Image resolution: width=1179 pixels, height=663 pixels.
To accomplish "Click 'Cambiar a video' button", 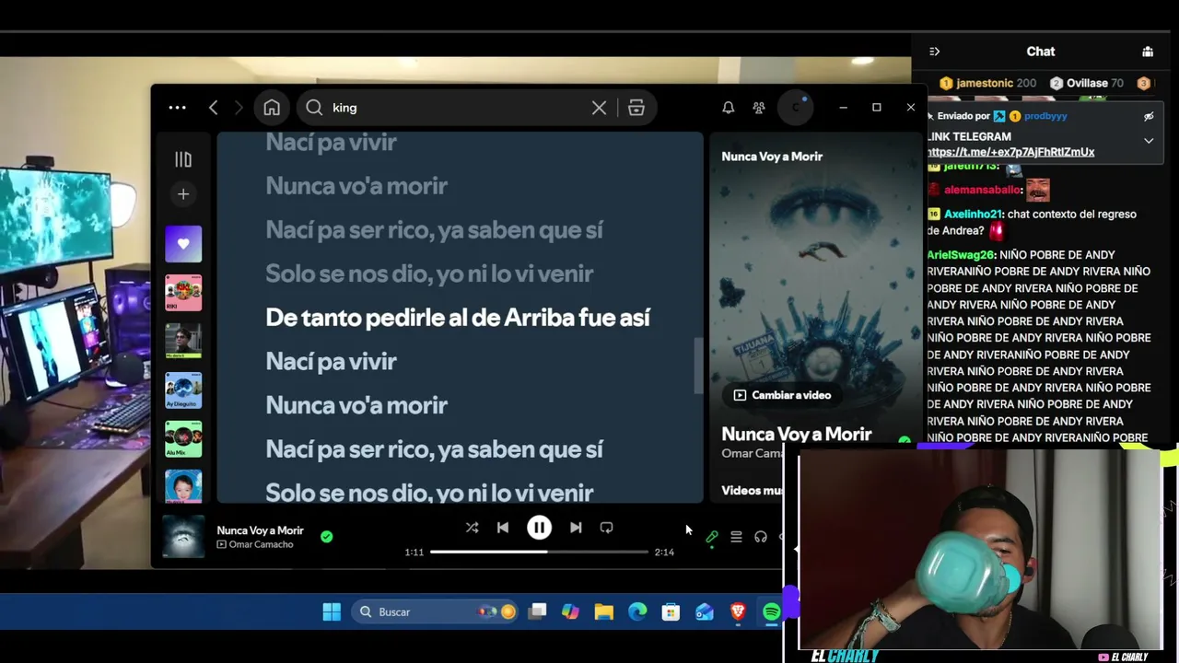I will pos(782,395).
